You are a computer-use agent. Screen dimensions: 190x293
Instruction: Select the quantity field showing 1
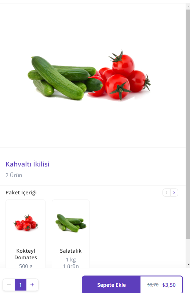click(x=21, y=285)
